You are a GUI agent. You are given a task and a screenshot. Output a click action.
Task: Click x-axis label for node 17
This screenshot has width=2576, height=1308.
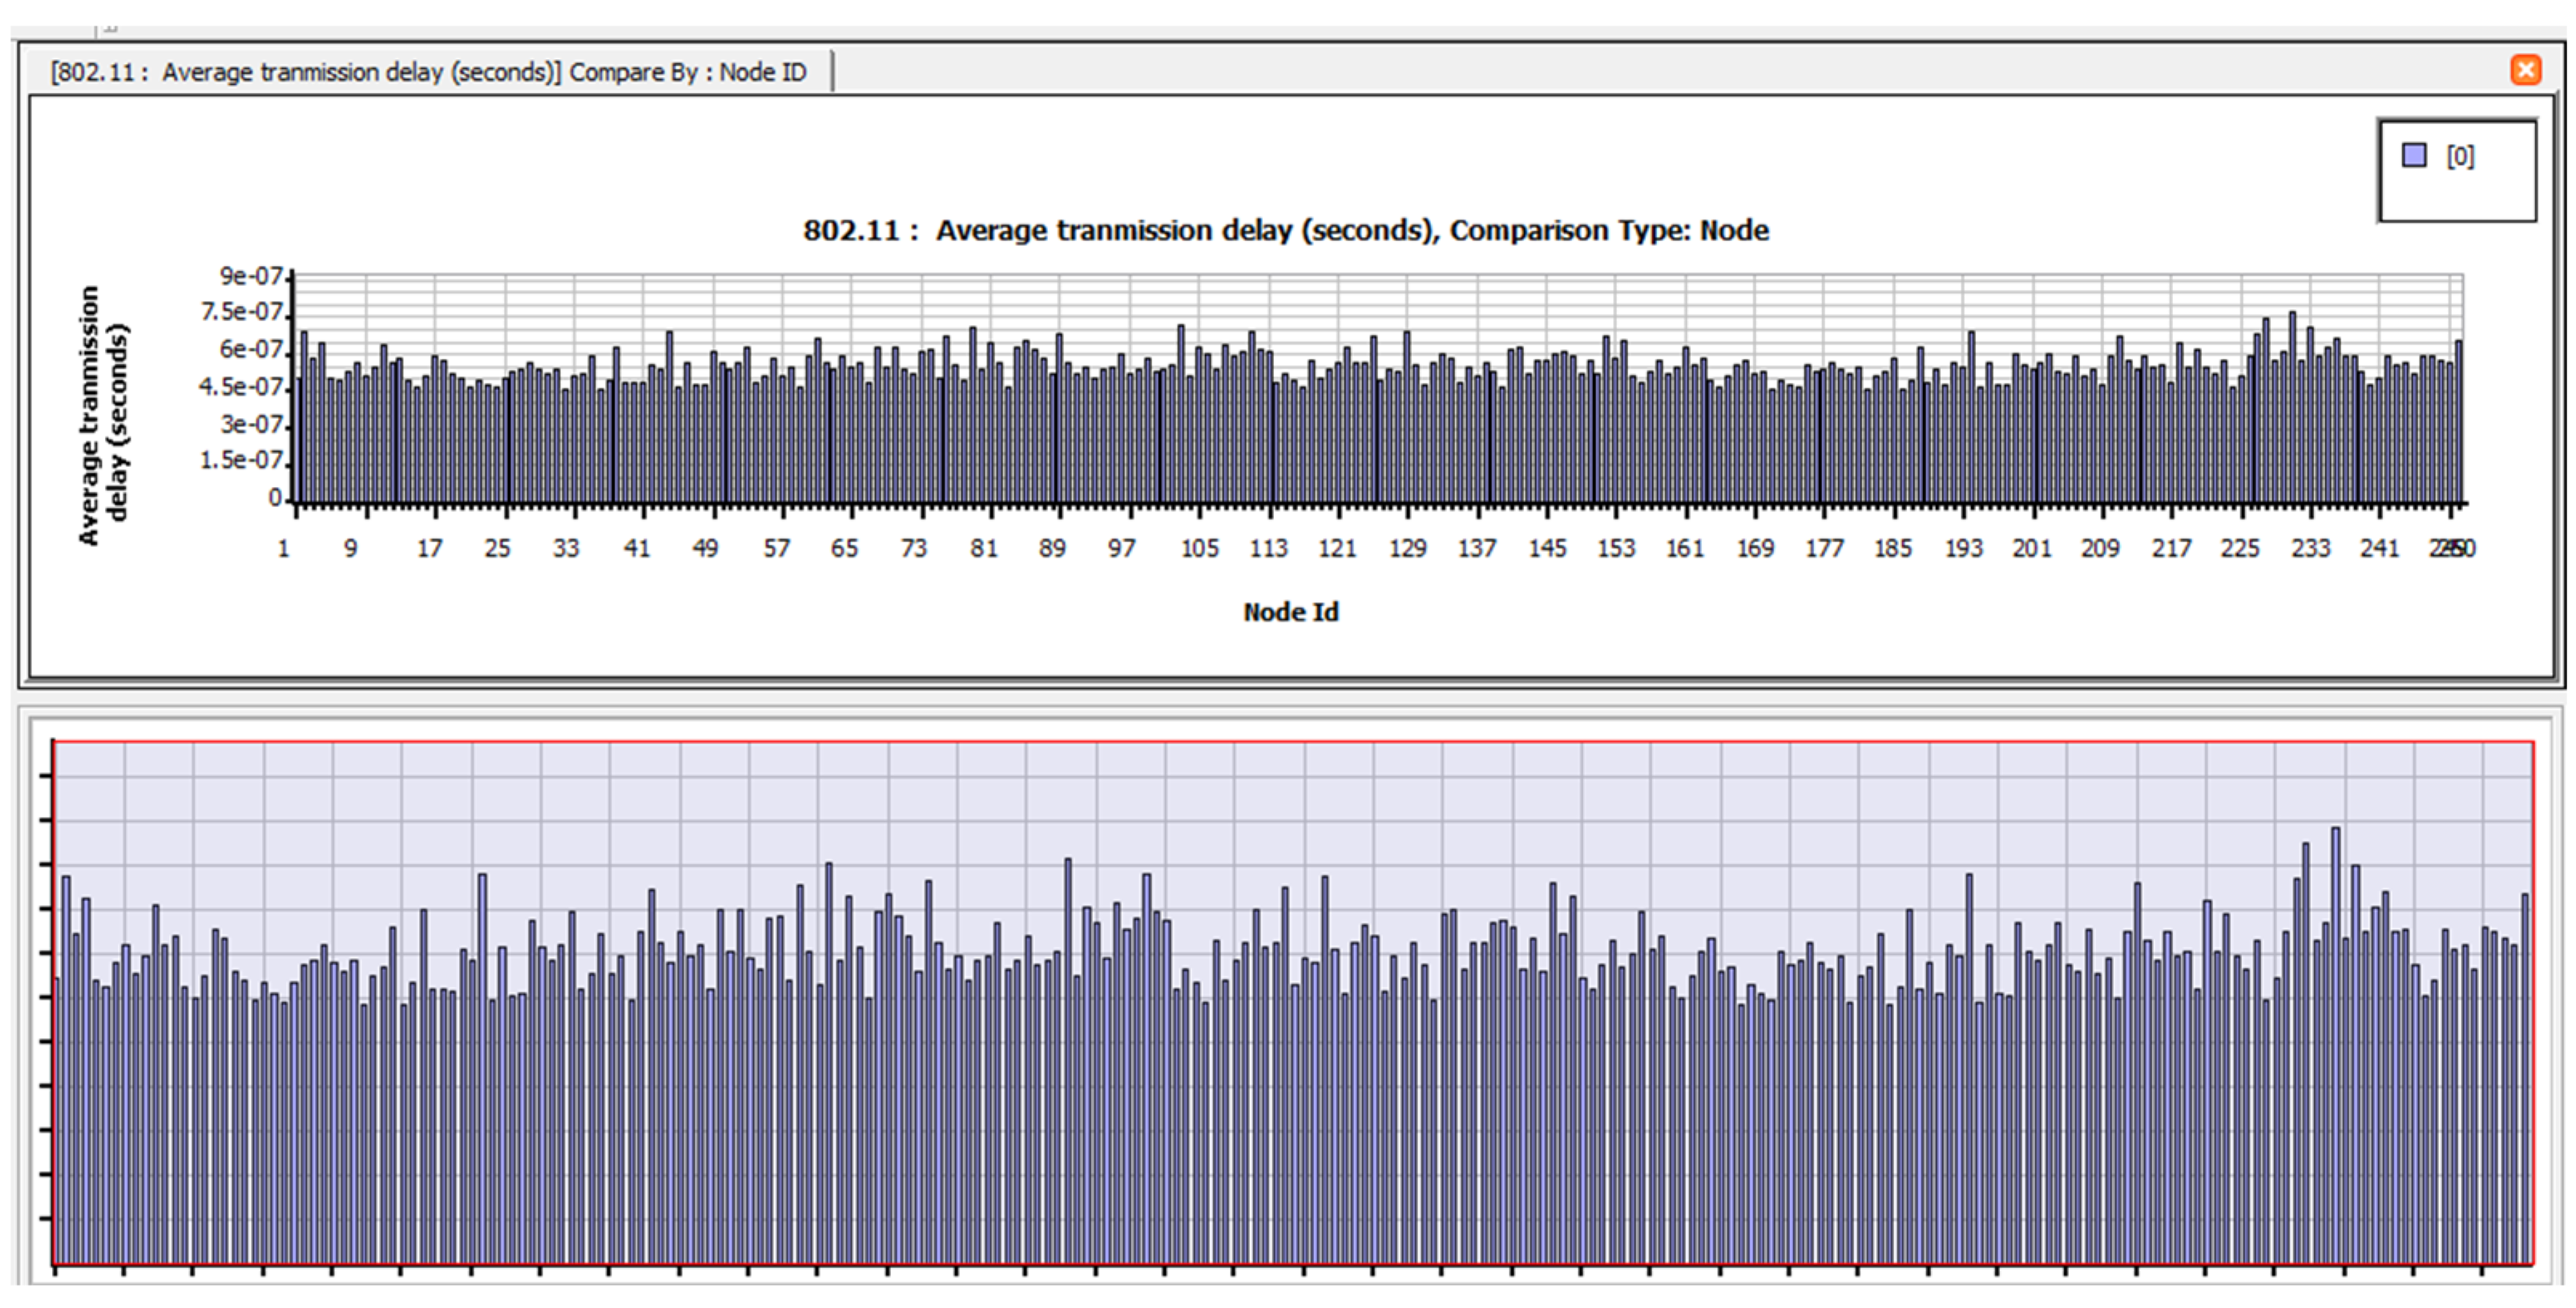pos(429,548)
